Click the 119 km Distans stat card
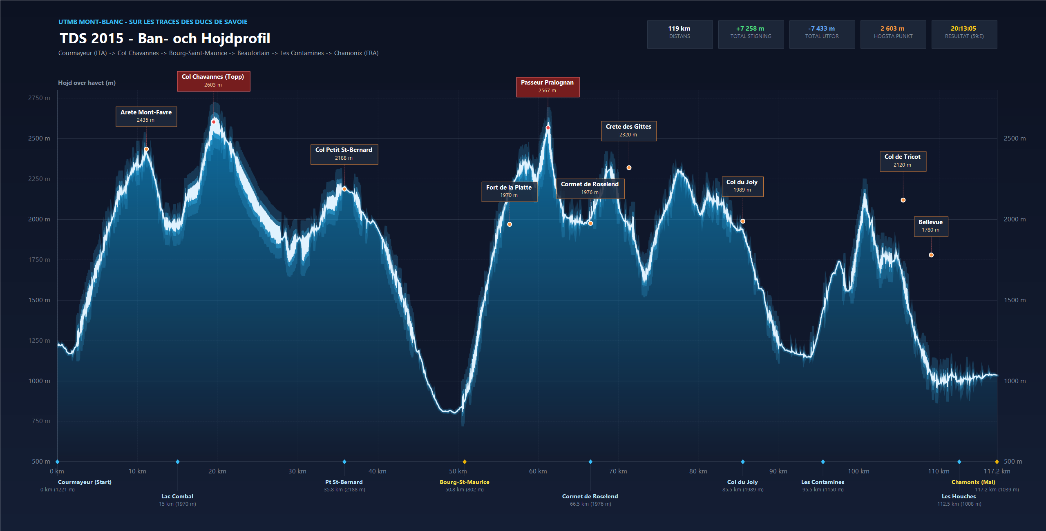Viewport: 1046px width, 531px height. tap(680, 34)
